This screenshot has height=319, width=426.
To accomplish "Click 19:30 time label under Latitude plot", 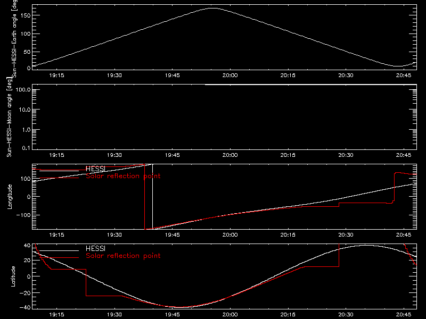I will 114,314.
